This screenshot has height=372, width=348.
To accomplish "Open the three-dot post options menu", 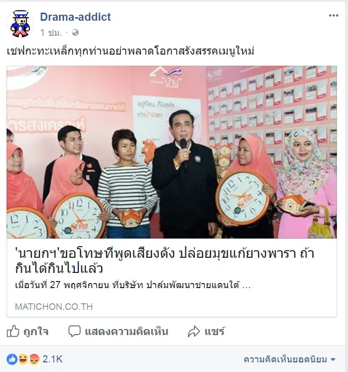I will tap(333, 16).
